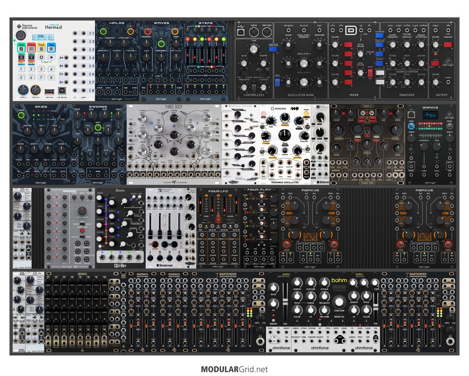Toggle the A-440 red switch

435,64
